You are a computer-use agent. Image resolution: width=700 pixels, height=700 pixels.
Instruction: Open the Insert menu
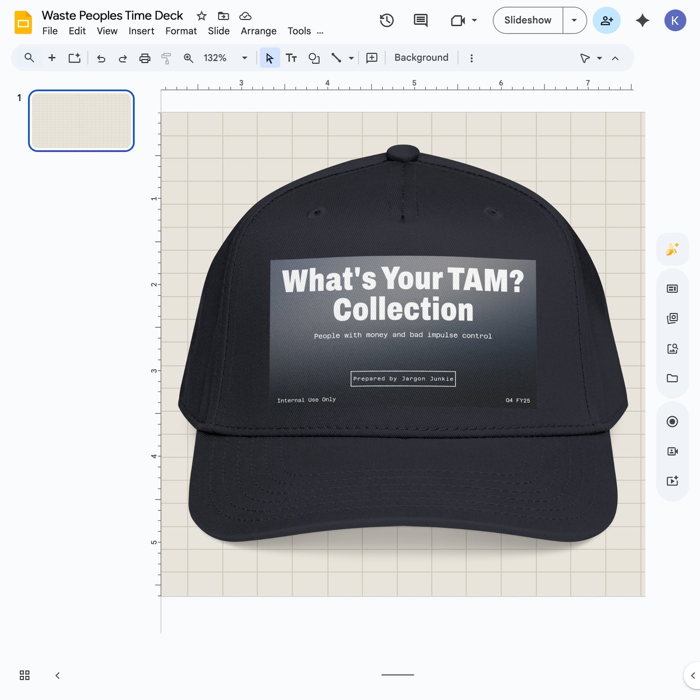[x=141, y=31]
